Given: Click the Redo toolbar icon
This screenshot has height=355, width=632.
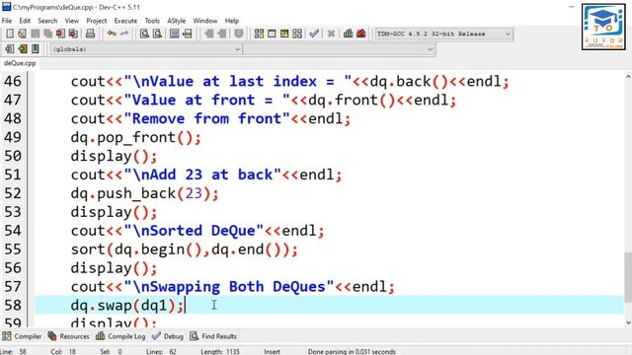Looking at the screenshot, I should [124, 34].
